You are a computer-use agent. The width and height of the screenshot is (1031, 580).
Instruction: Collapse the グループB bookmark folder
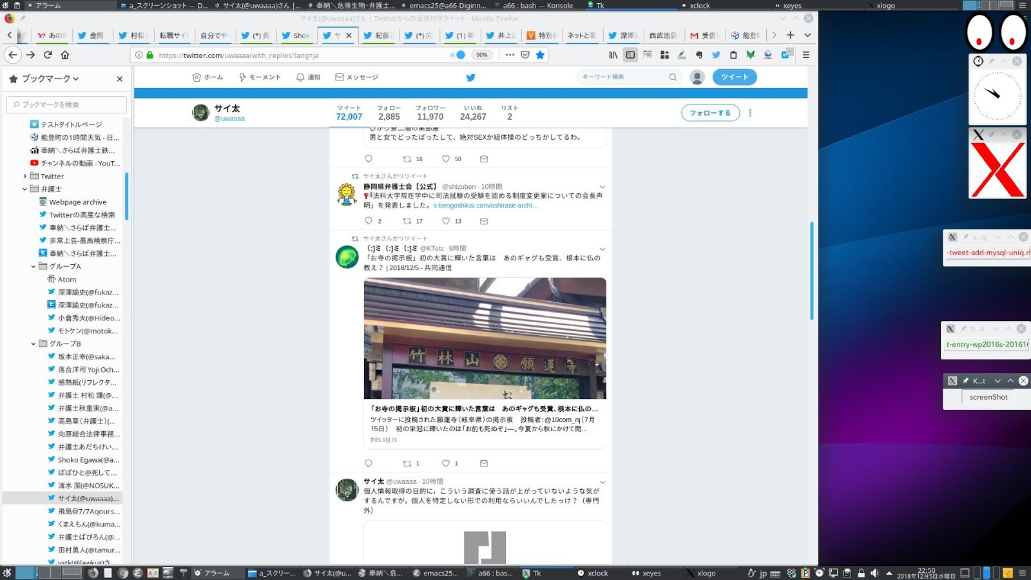pyautogui.click(x=34, y=343)
